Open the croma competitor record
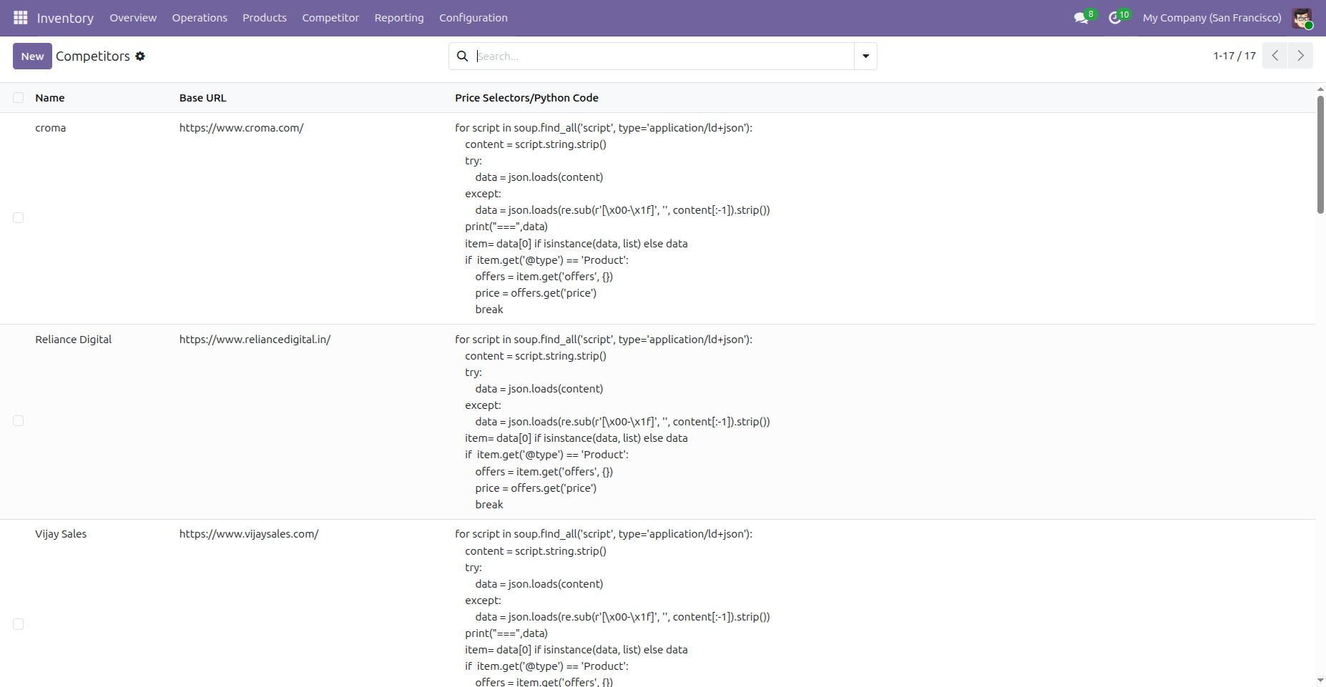The image size is (1326, 687). [x=50, y=128]
